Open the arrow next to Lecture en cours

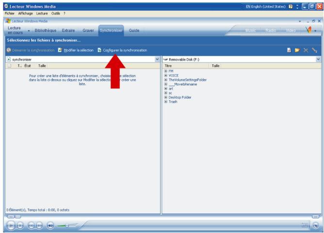29,31
